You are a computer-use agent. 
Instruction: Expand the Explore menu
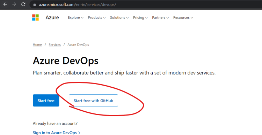(75, 18)
